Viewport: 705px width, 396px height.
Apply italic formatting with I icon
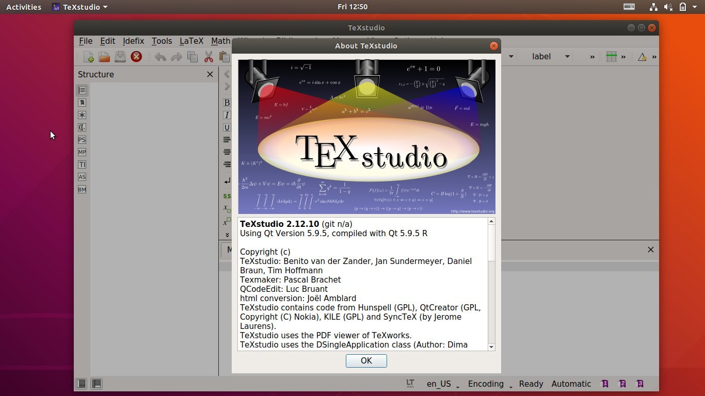pos(227,115)
